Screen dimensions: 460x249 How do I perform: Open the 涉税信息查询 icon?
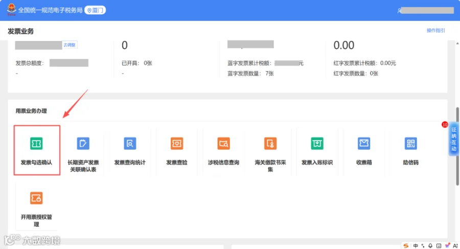click(x=223, y=144)
